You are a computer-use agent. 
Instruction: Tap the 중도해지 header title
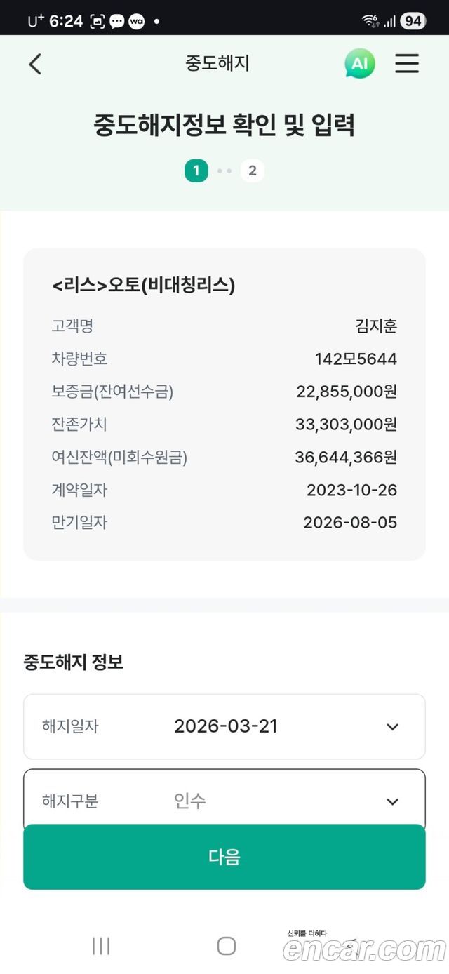217,64
